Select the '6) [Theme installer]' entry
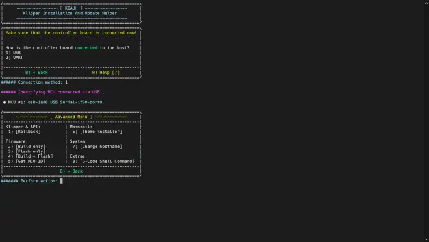Screen dimensions: 429x242 coord(97,132)
